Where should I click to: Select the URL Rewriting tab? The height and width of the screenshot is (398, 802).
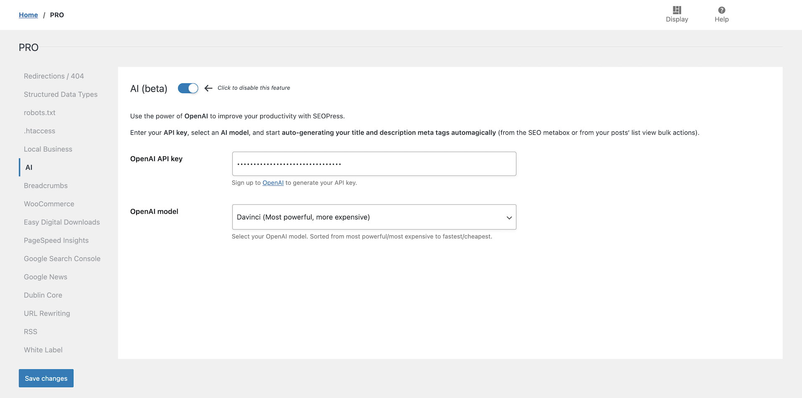click(x=47, y=313)
